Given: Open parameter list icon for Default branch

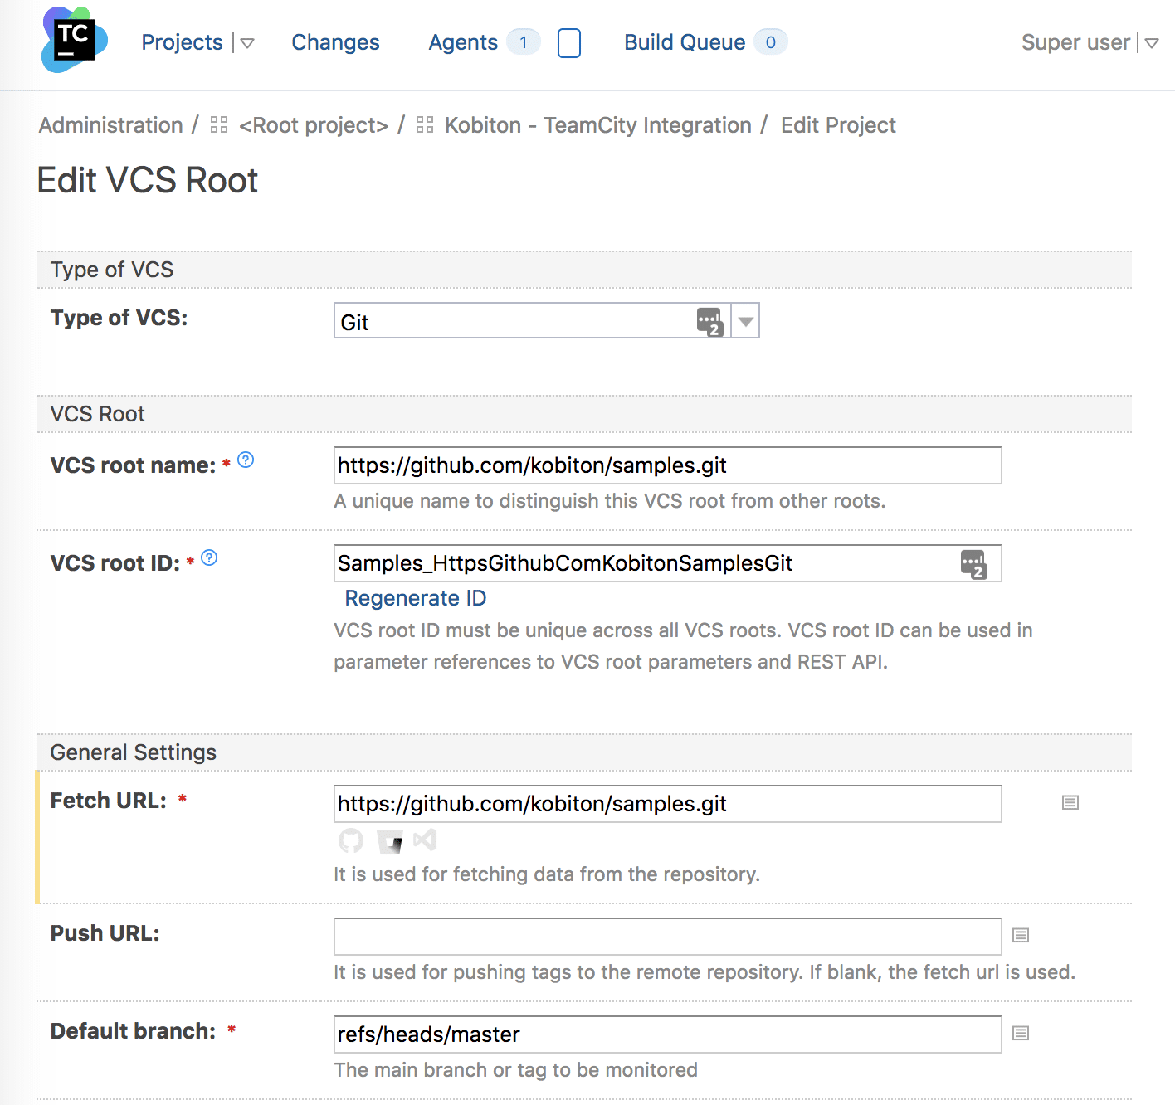Looking at the screenshot, I should tap(1021, 1033).
